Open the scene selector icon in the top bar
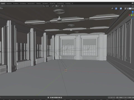The height and width of the screenshot is (100, 134). point(133,3)
